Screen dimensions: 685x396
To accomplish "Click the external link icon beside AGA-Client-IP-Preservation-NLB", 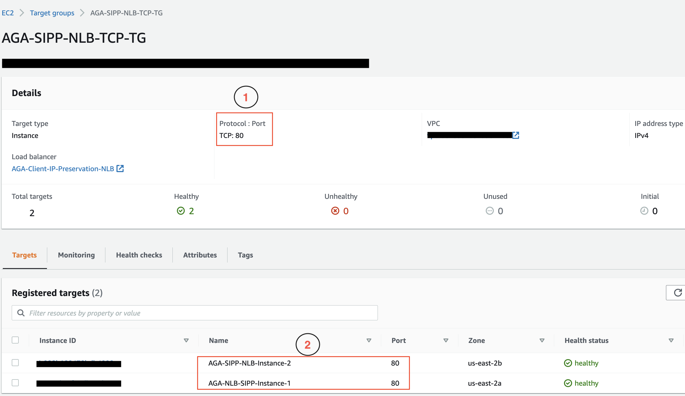I will click(x=120, y=169).
